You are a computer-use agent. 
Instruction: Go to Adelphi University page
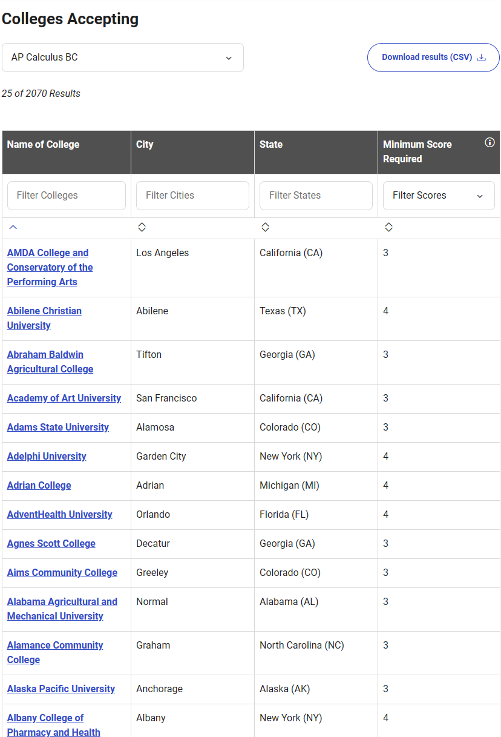(x=47, y=456)
